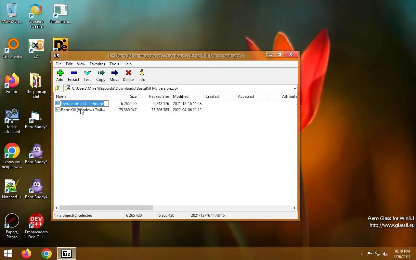
Task: Sort by the Accessed column header
Action: tap(252, 97)
